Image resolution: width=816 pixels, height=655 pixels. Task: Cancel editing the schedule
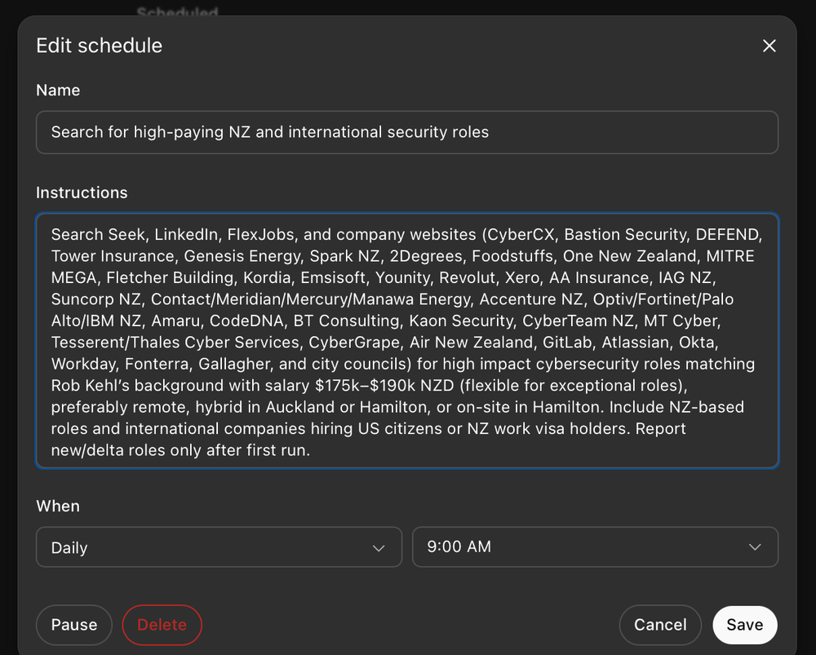coord(660,625)
